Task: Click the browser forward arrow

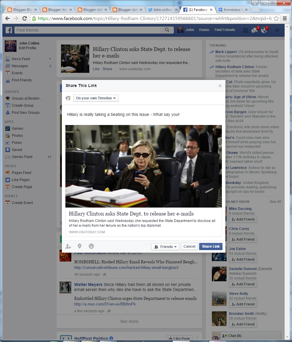Action: (x=16, y=19)
